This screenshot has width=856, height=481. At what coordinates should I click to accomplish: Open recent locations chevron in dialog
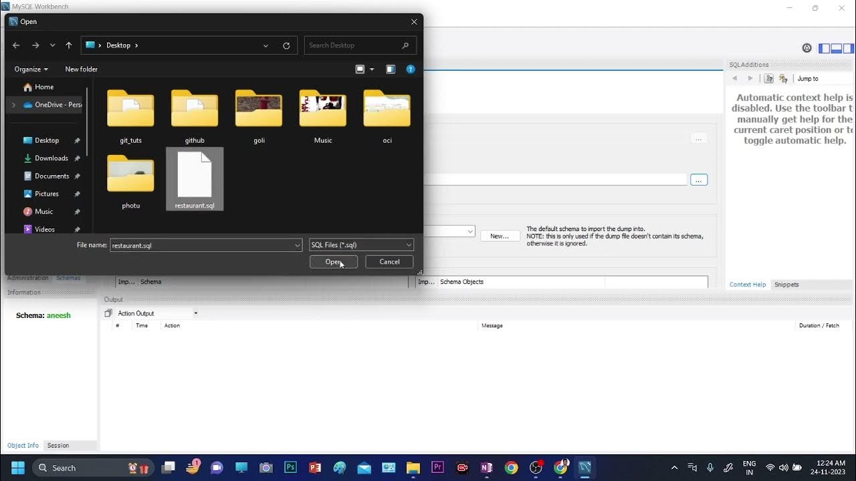(x=52, y=45)
